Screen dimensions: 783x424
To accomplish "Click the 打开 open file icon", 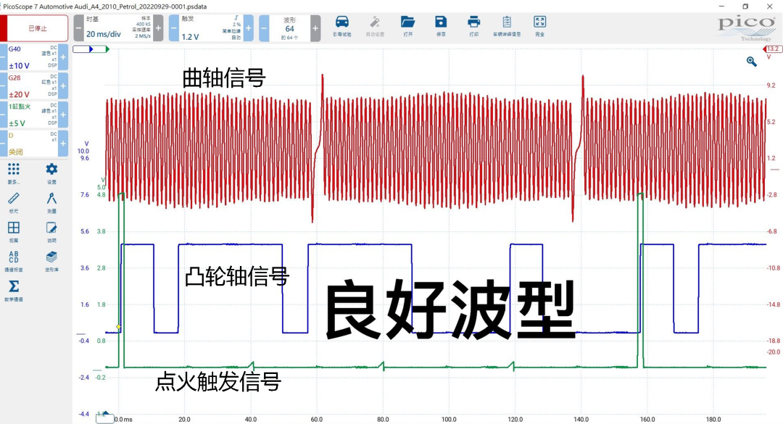I will (x=407, y=26).
